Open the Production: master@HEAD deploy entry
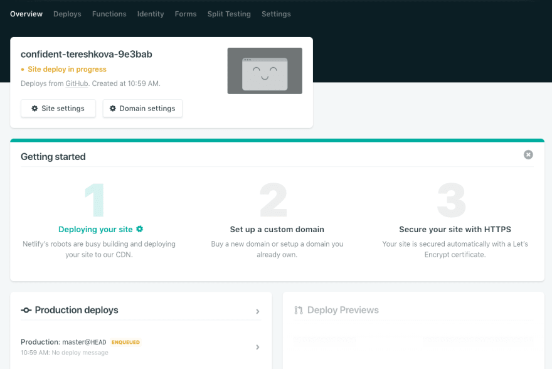This screenshot has width=552, height=369. pos(141,347)
